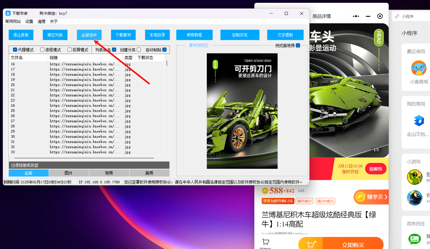Image resolution: width=430 pixels, height=249 pixels.
Task: Select the 音频 filter tab
Action: pyautogui.click(x=149, y=173)
